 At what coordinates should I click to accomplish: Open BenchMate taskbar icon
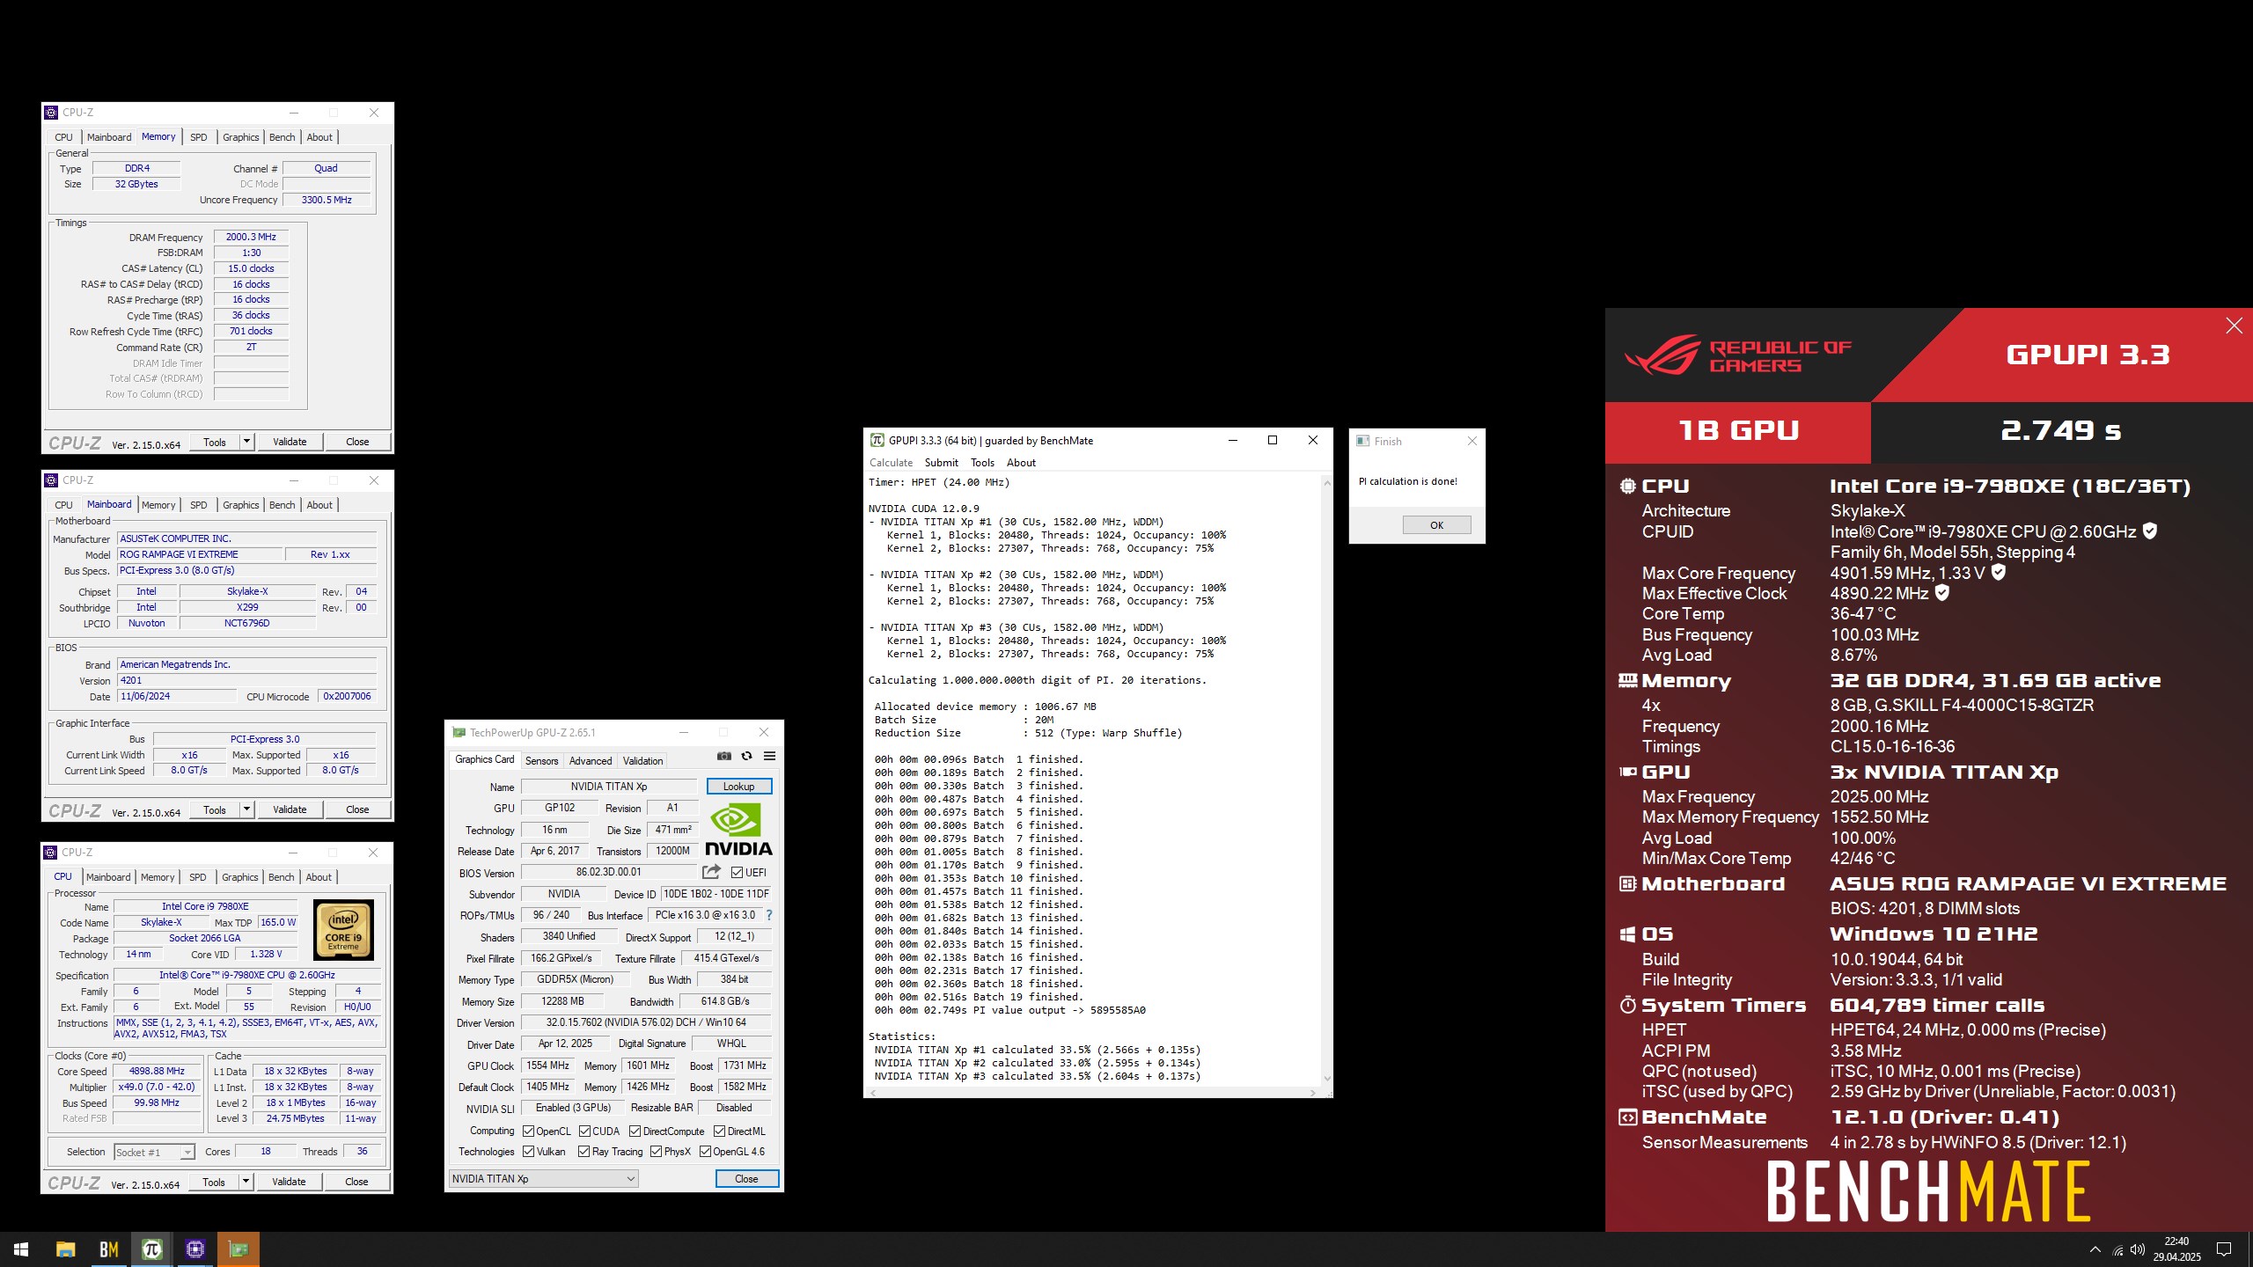point(108,1249)
